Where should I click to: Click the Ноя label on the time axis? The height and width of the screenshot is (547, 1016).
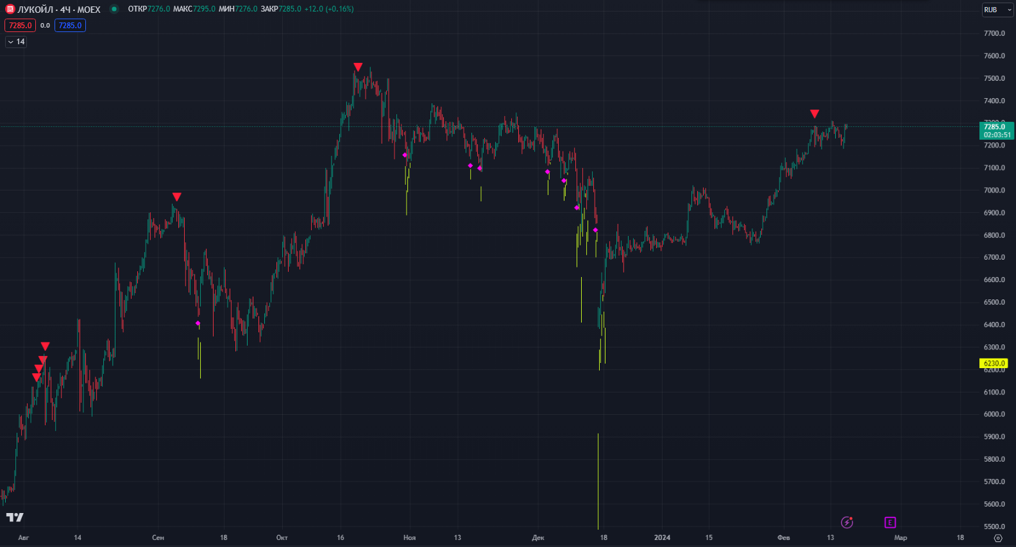tap(409, 537)
